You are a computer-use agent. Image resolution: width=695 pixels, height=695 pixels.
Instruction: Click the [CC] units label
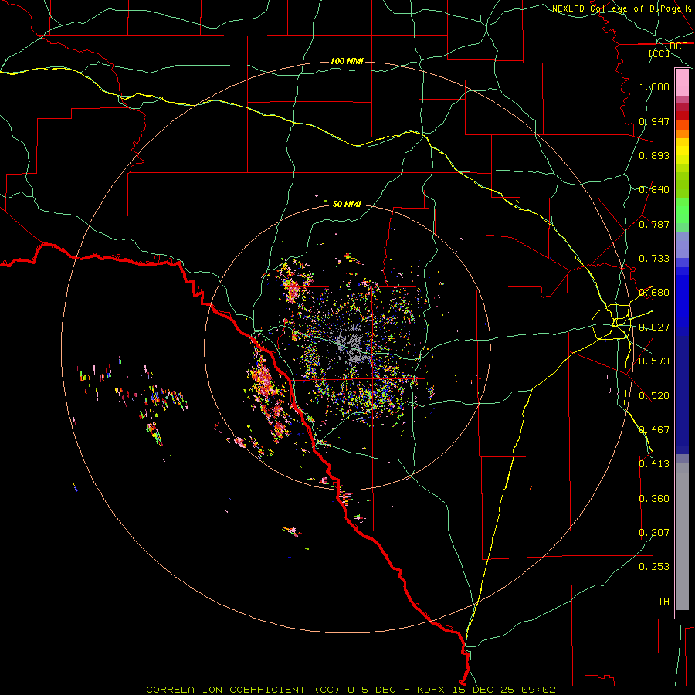[x=659, y=53]
